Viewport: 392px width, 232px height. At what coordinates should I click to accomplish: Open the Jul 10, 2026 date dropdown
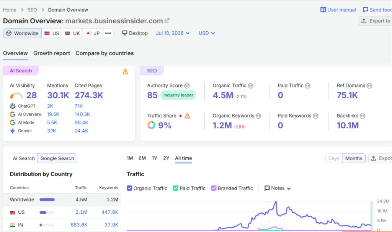click(173, 33)
